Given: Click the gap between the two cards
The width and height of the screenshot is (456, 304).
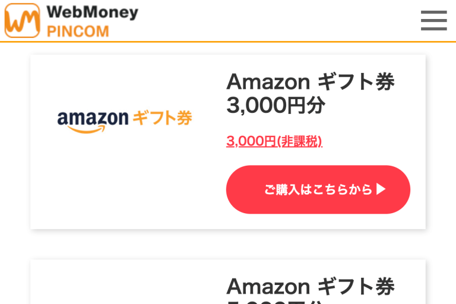Looking at the screenshot, I should (x=228, y=244).
